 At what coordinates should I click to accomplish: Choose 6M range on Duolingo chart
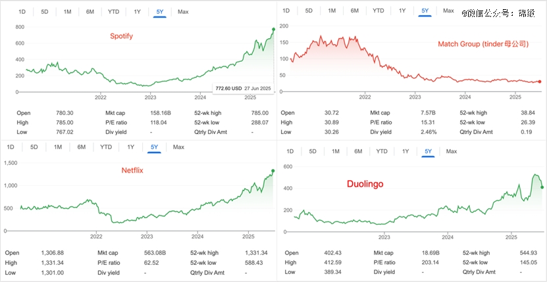point(358,151)
